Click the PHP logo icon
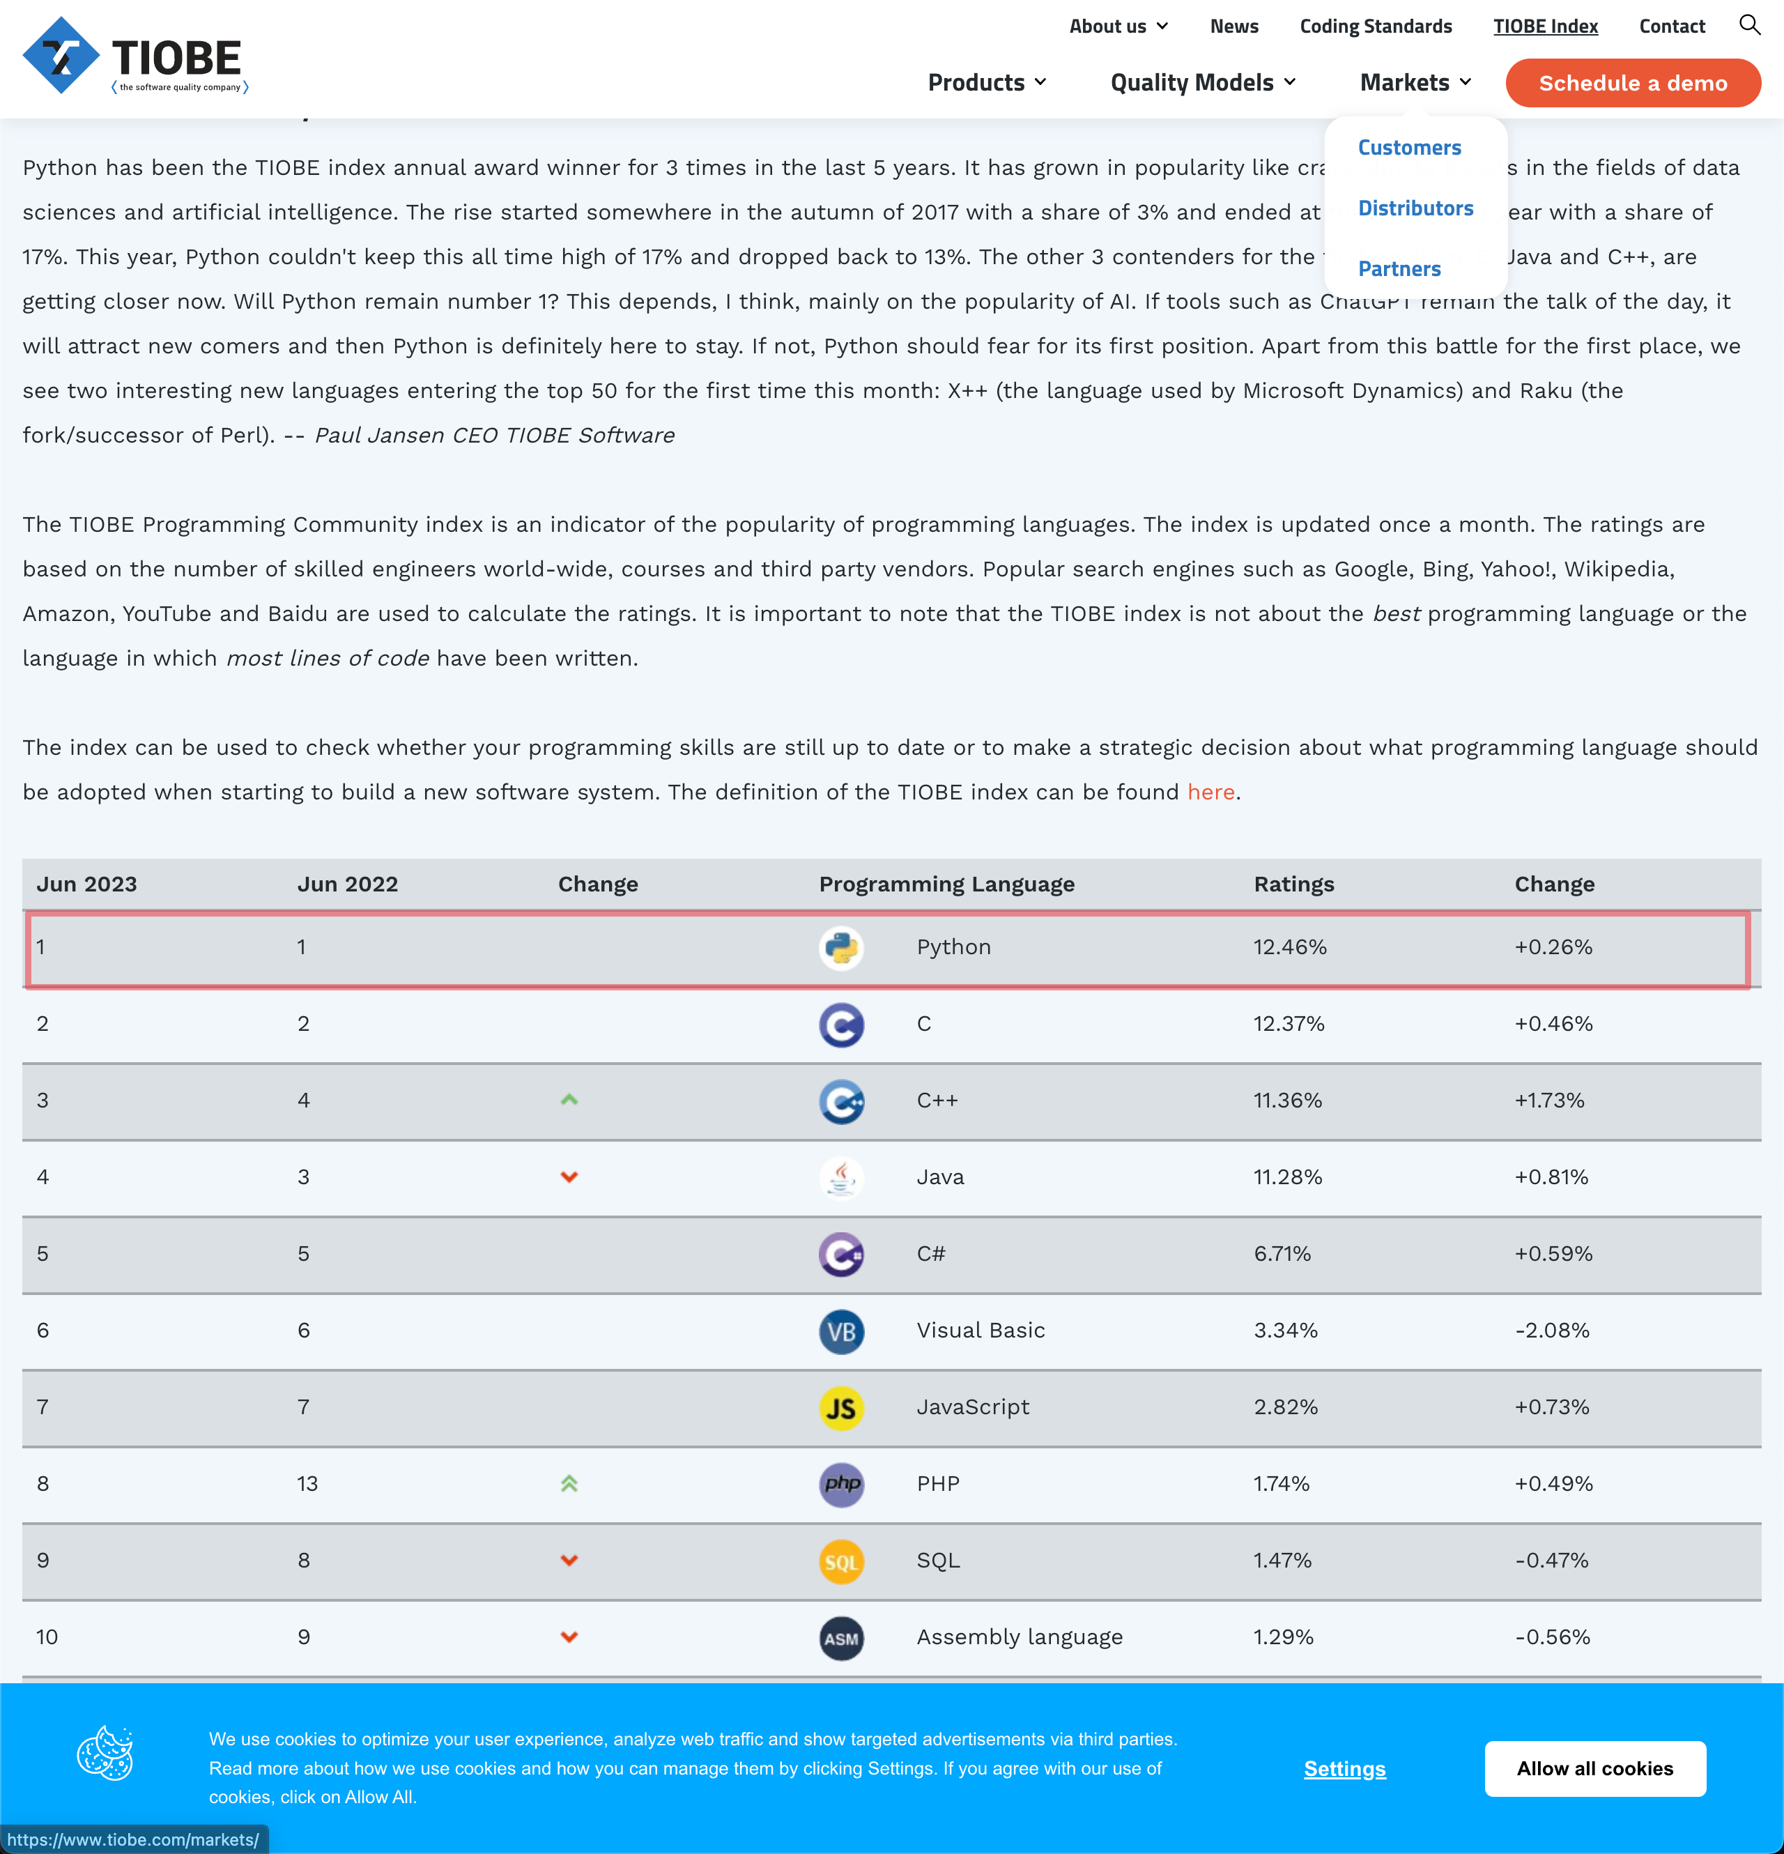The image size is (1784, 1854). (841, 1484)
